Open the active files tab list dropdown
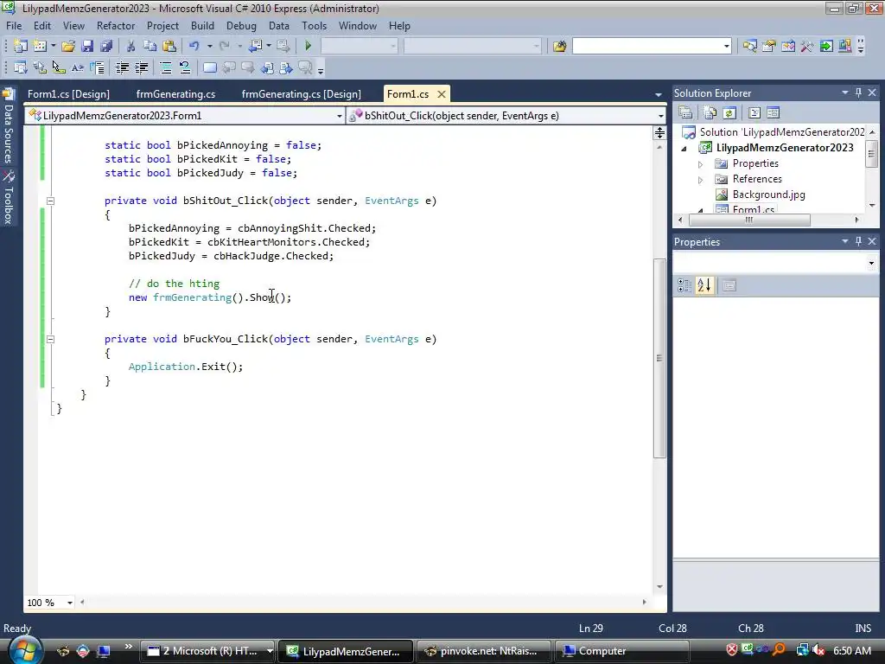The image size is (885, 664). (x=658, y=95)
